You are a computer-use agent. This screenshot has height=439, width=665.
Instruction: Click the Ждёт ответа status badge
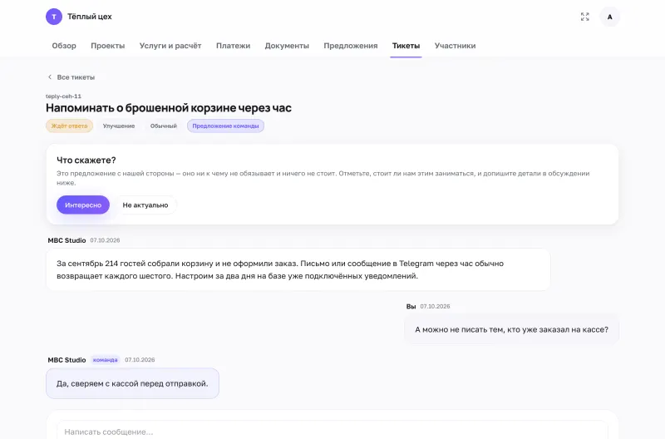69,126
